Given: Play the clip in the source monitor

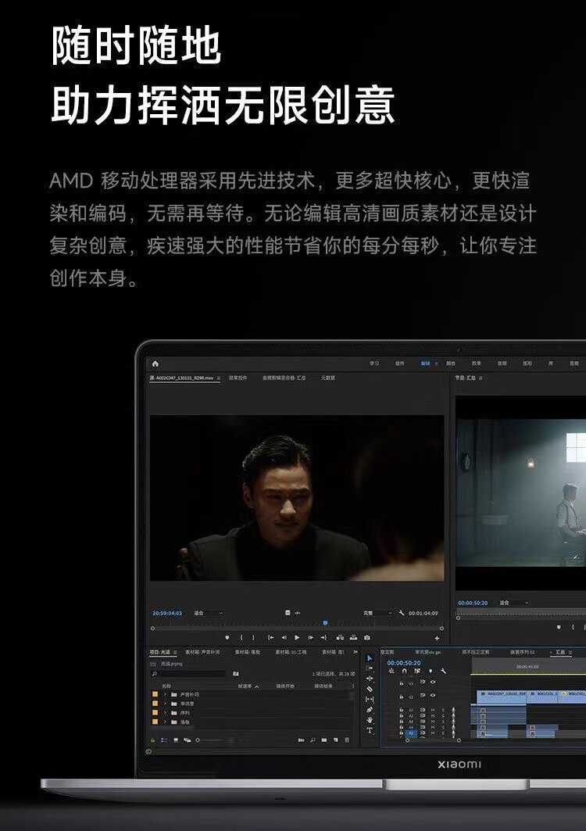Looking at the screenshot, I should tap(297, 638).
